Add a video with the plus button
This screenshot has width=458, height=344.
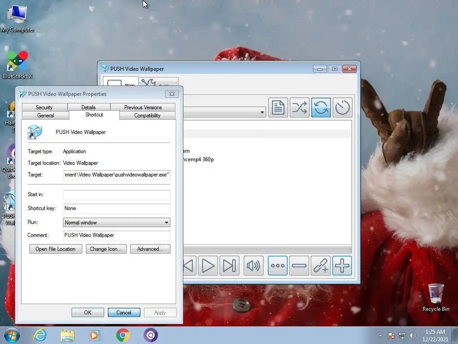click(x=342, y=266)
